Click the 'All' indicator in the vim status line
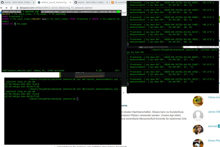 click(x=117, y=71)
